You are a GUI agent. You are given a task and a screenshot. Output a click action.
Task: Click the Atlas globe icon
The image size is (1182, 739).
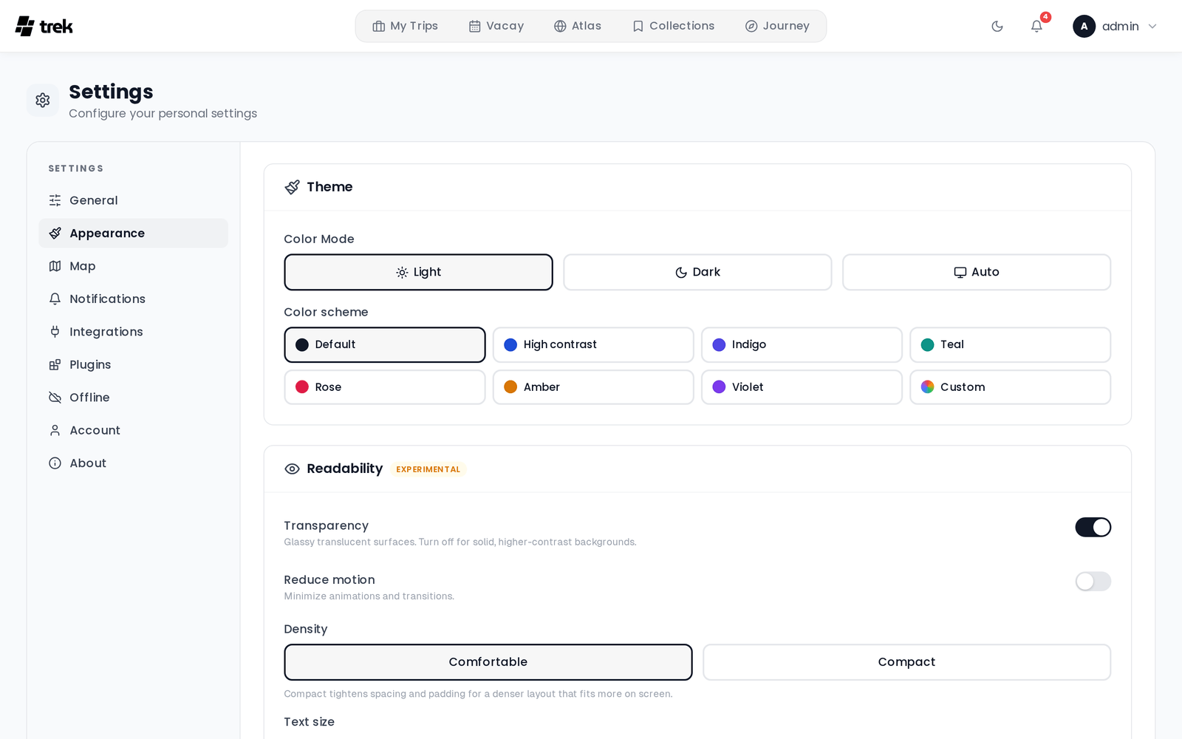[560, 26]
